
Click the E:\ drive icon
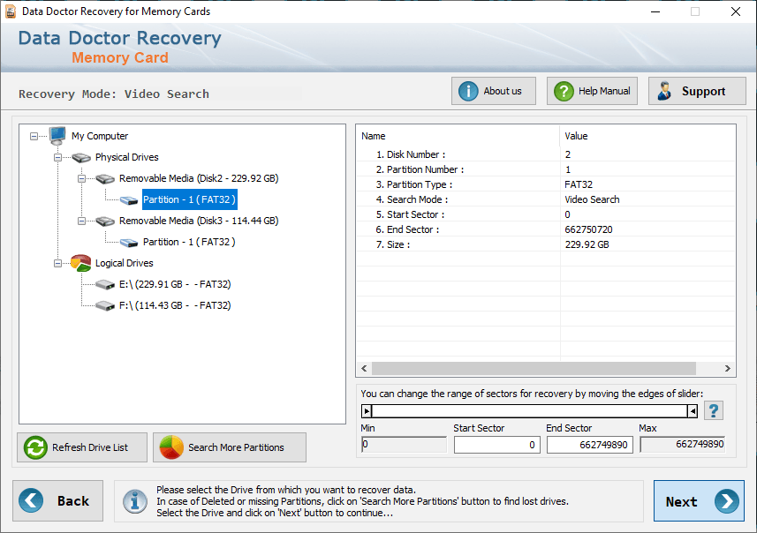tap(105, 284)
